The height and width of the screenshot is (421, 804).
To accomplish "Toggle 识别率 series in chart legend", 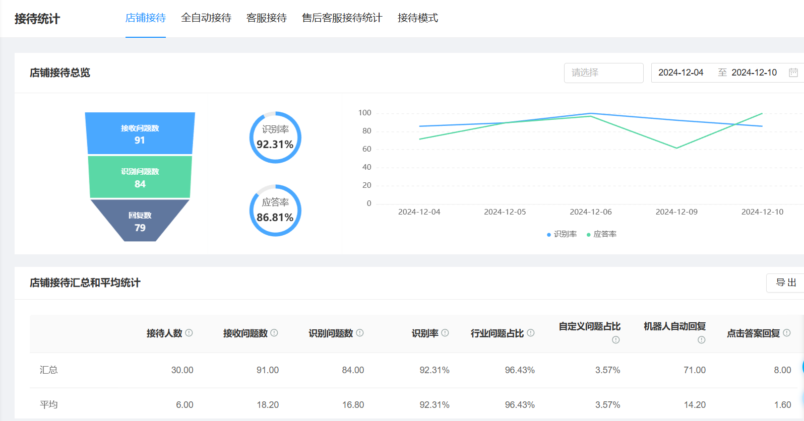I will pos(562,234).
